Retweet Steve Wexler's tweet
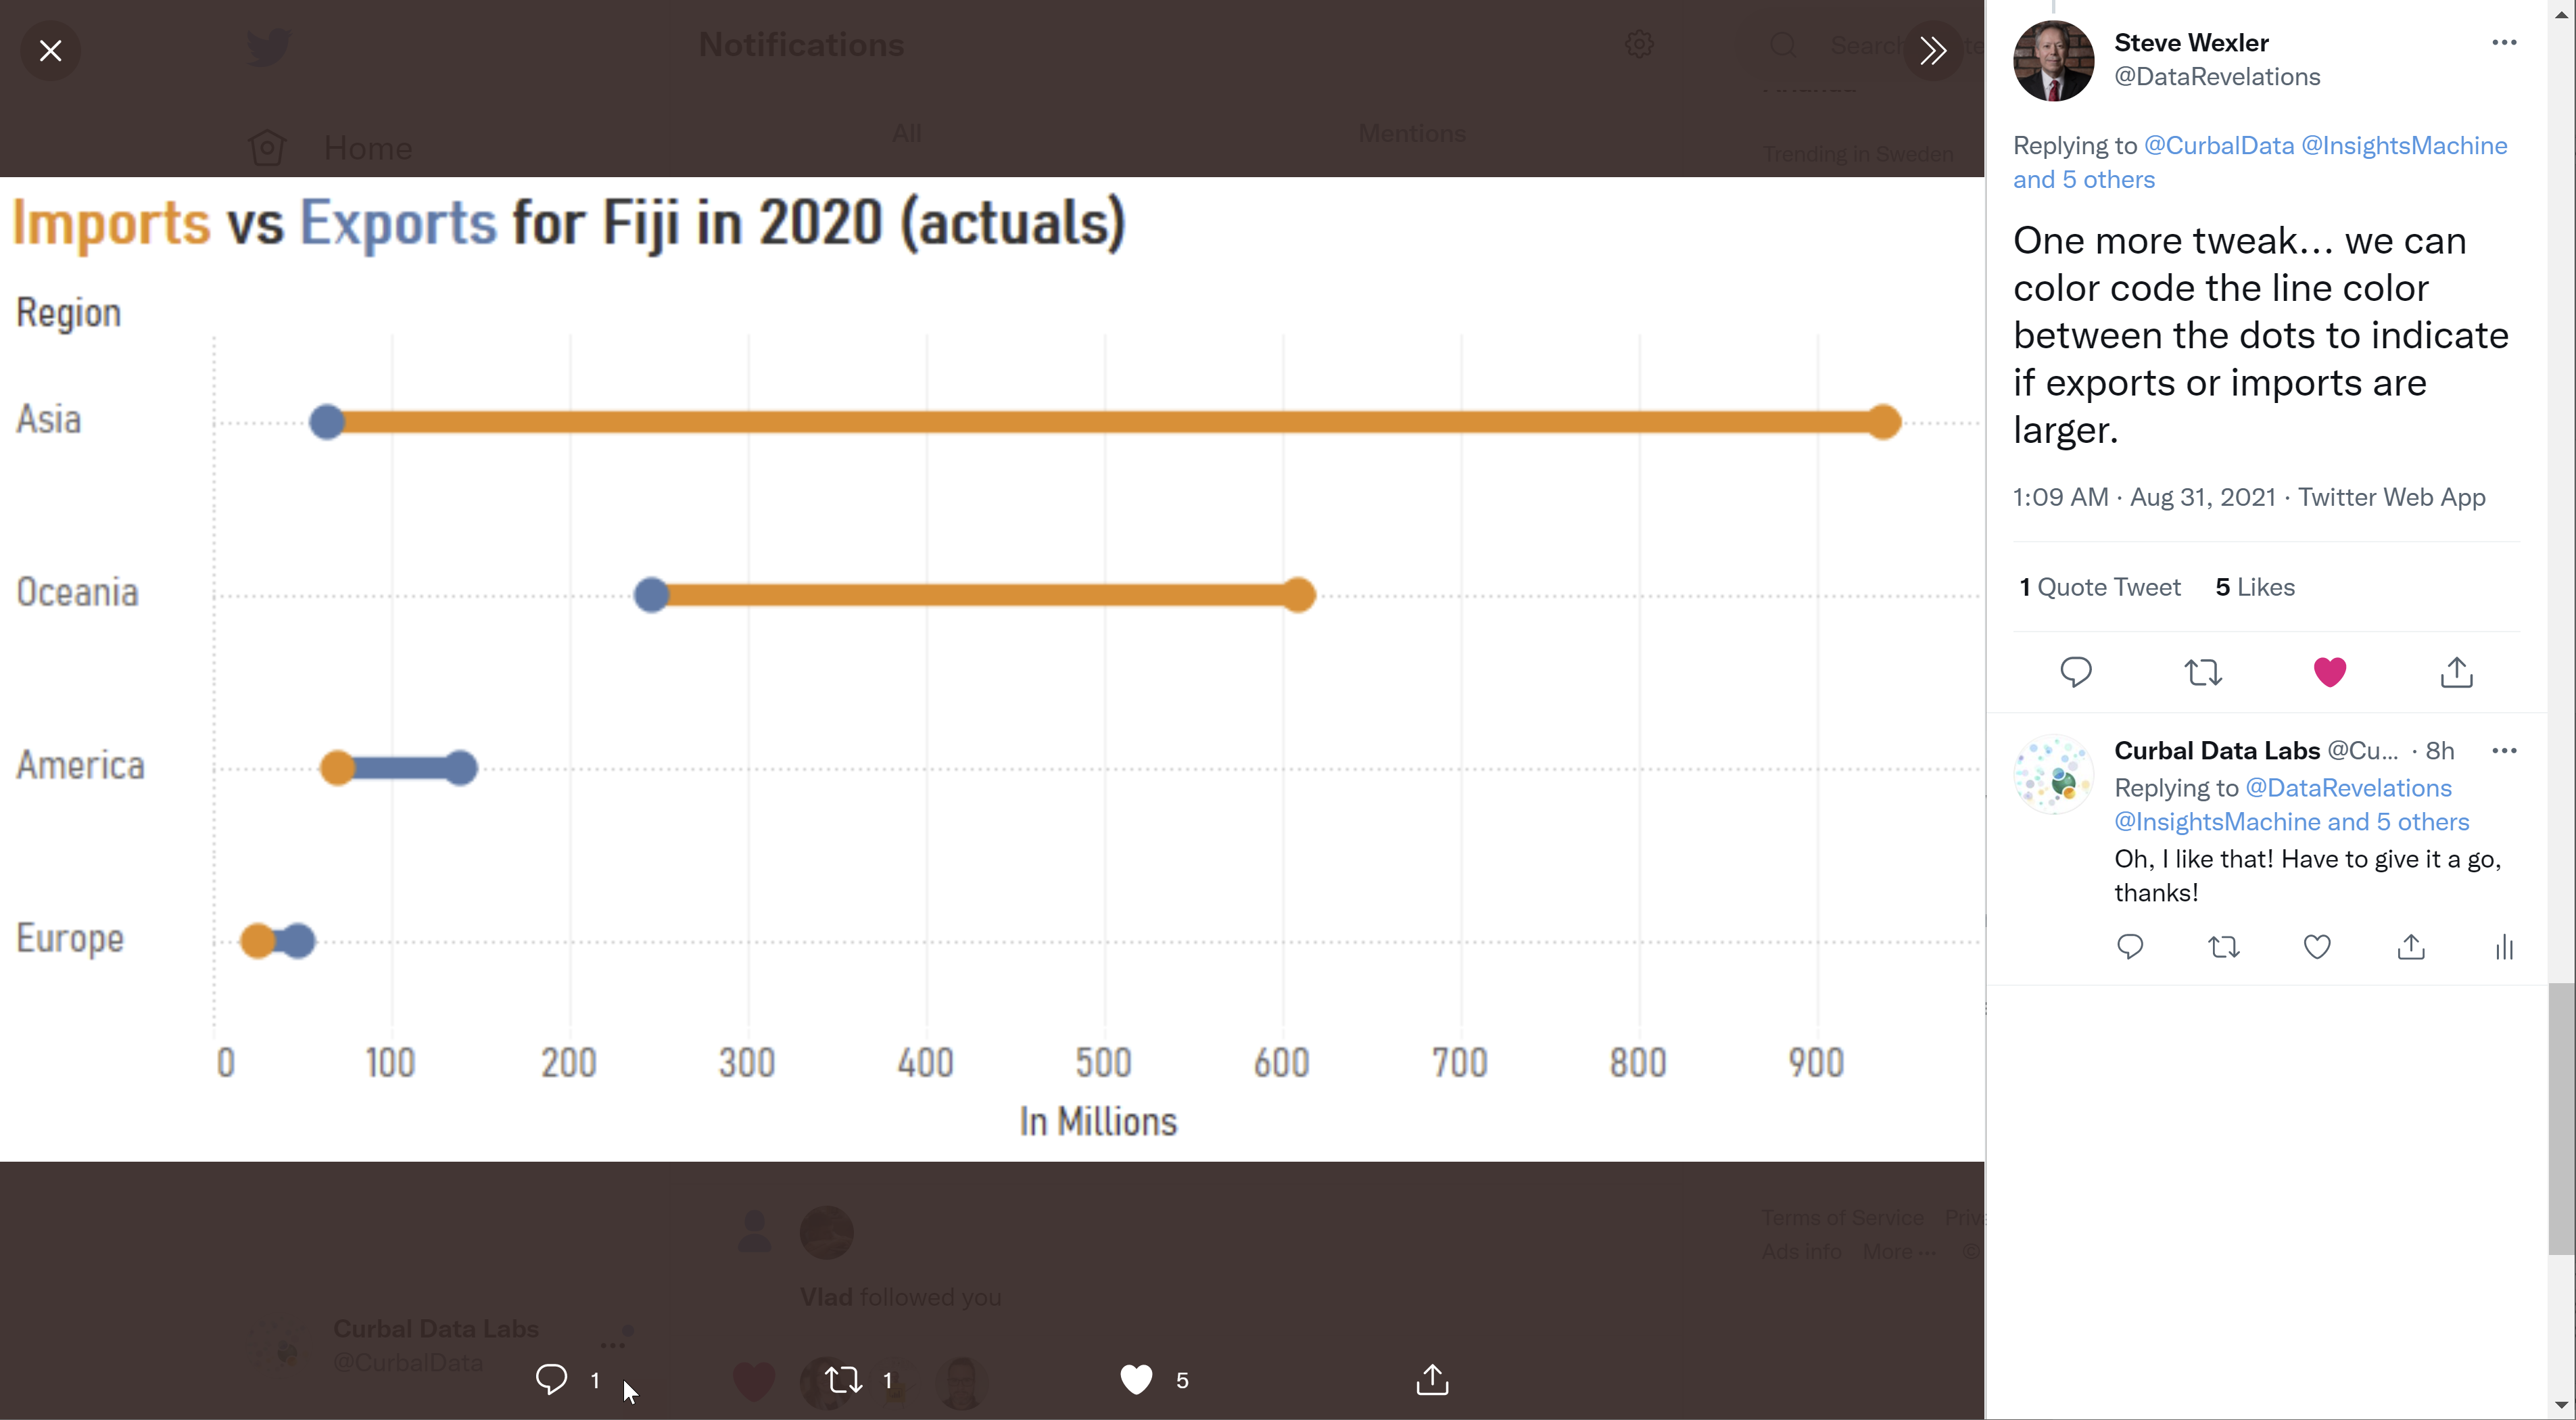 click(2203, 672)
